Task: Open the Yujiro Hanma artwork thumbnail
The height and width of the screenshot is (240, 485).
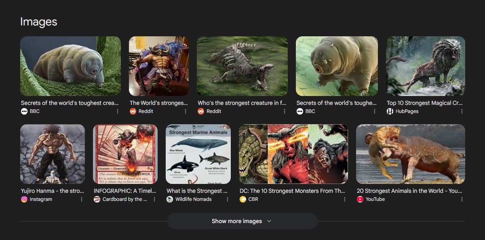Action: (53, 154)
